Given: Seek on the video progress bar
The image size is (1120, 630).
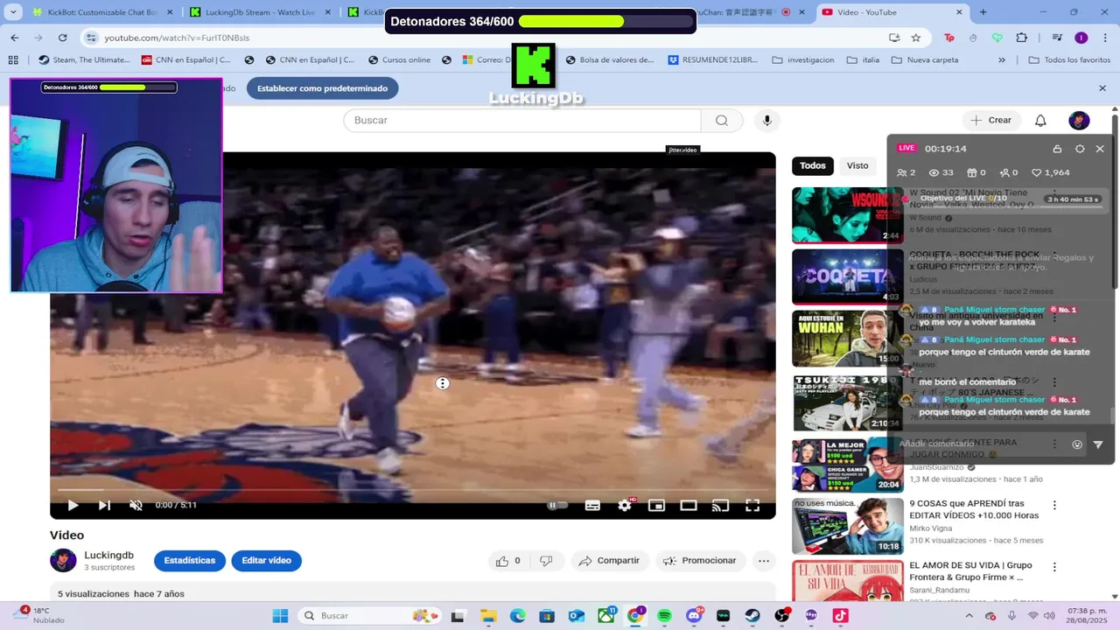Looking at the screenshot, I should pyautogui.click(x=412, y=489).
